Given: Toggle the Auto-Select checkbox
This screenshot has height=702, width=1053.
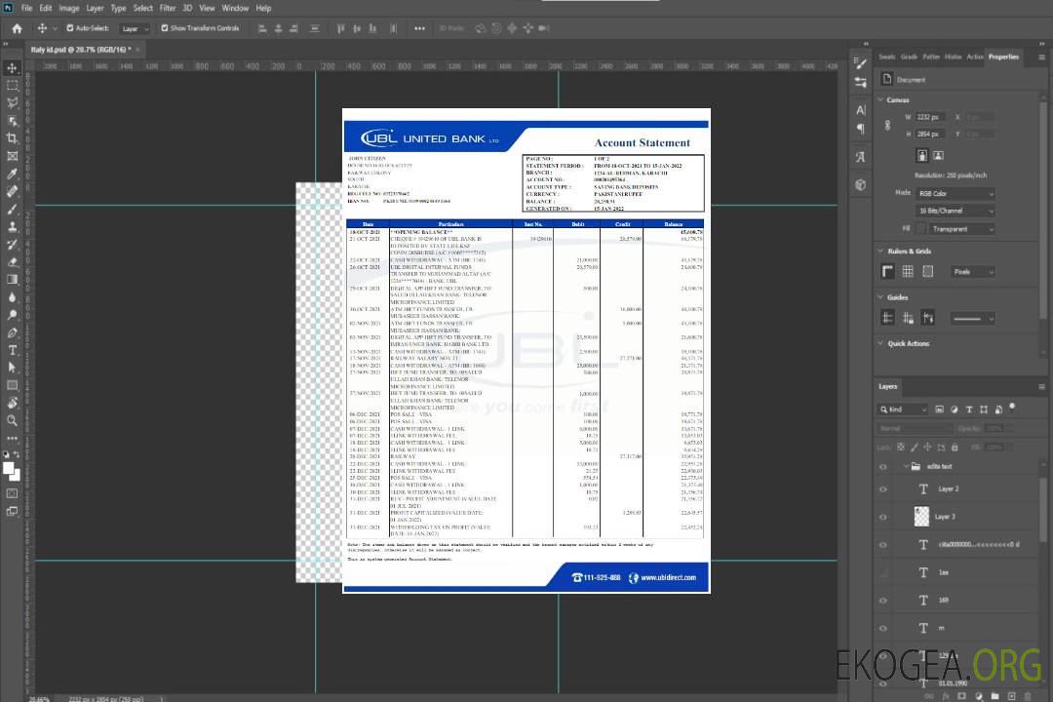Looking at the screenshot, I should pos(70,28).
